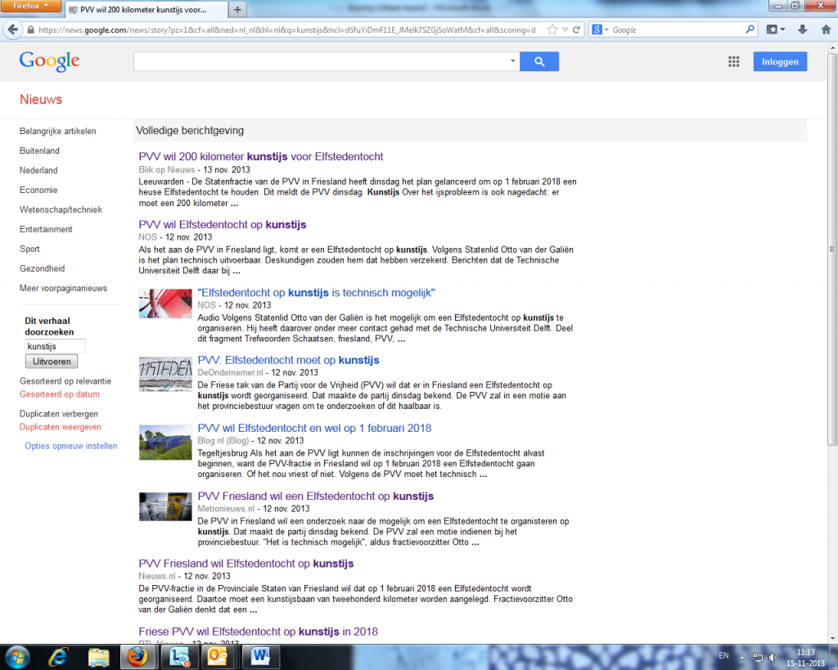The image size is (838, 670).
Task: Click the vertical page scrollbar thumb
Action: pos(831,249)
